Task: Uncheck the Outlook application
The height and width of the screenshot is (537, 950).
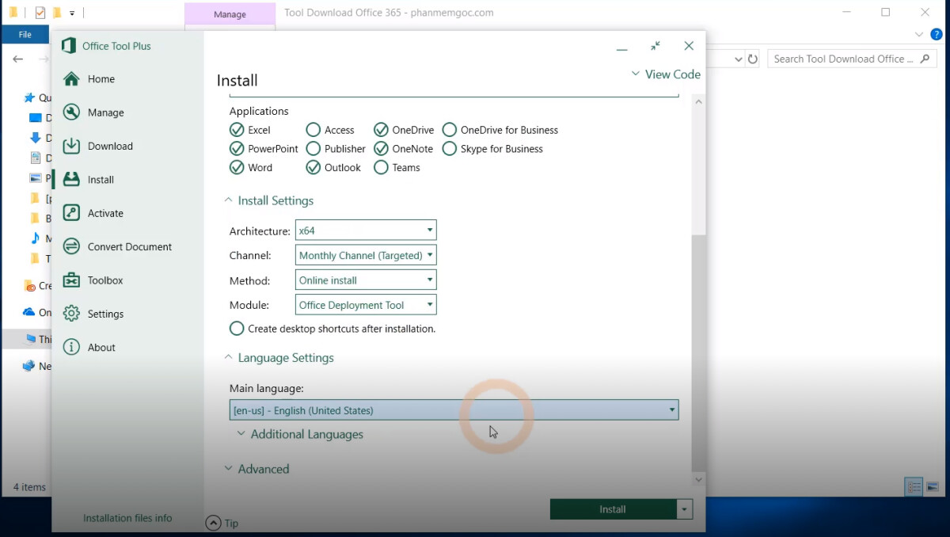Action: (313, 167)
